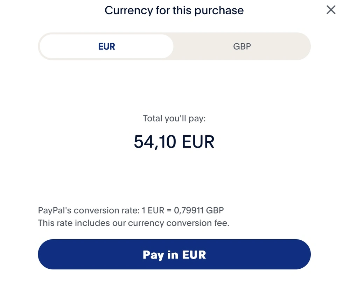Screen dimensions: 350x306
Task: Close the currency dialog with the X
Action: (331, 10)
